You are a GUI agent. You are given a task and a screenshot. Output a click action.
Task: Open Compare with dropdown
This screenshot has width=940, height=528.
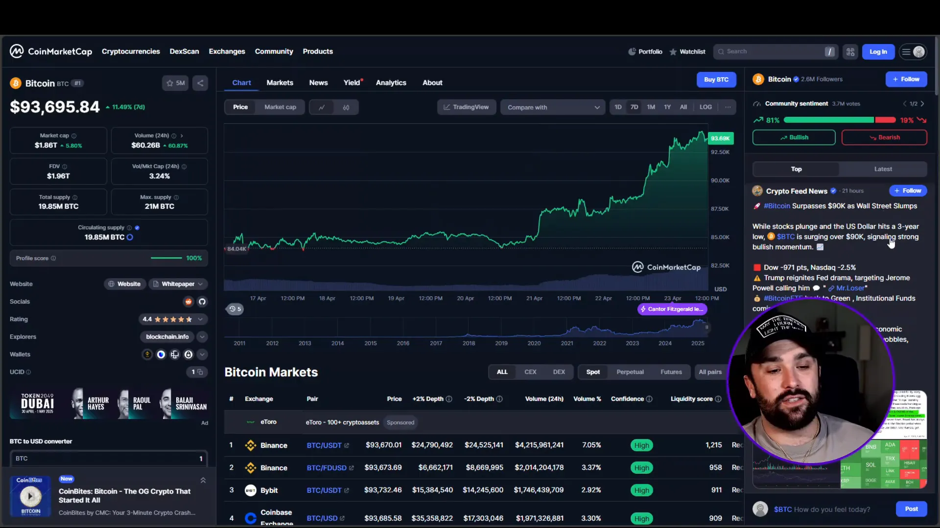(553, 107)
